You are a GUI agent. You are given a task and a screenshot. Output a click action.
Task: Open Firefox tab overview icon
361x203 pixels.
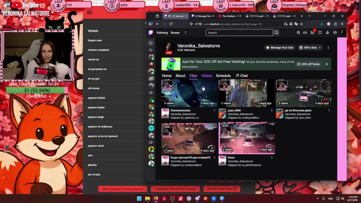pyautogui.click(x=157, y=16)
